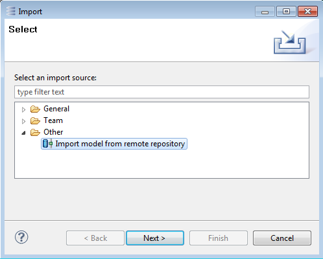Image resolution: width=323 pixels, height=259 pixels.
Task: Click the Team folder icon
Action: pos(35,120)
